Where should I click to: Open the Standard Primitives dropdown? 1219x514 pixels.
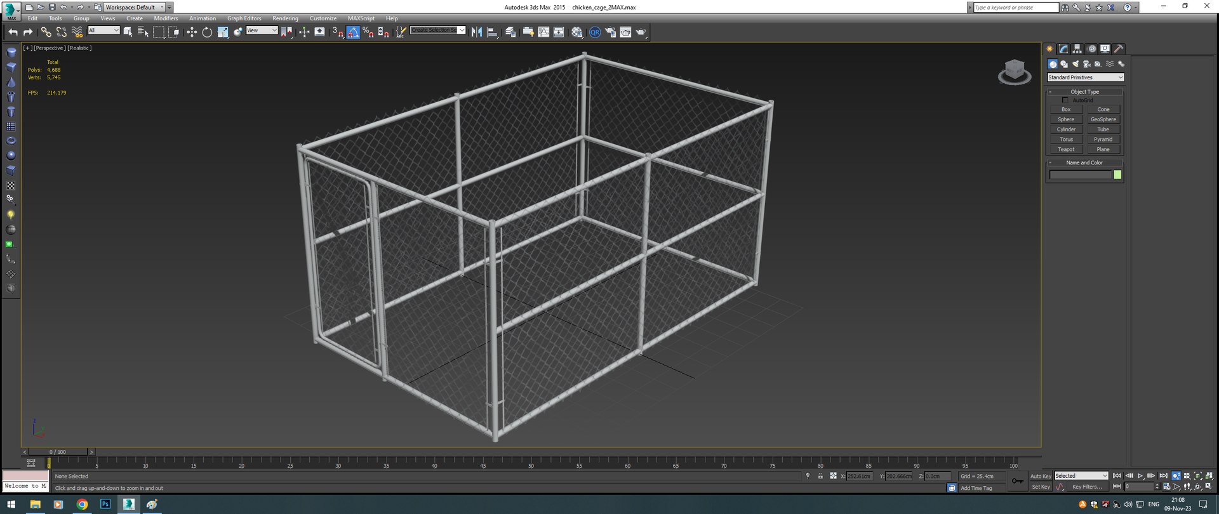[1086, 77]
